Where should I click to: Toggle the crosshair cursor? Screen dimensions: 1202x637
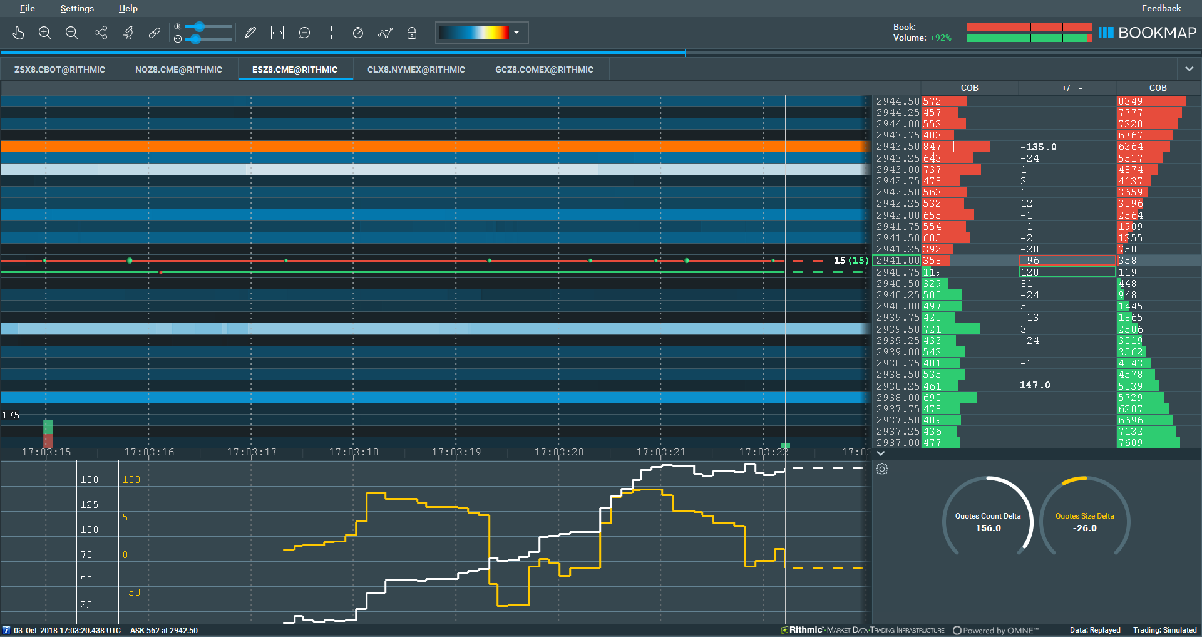pyautogui.click(x=331, y=33)
